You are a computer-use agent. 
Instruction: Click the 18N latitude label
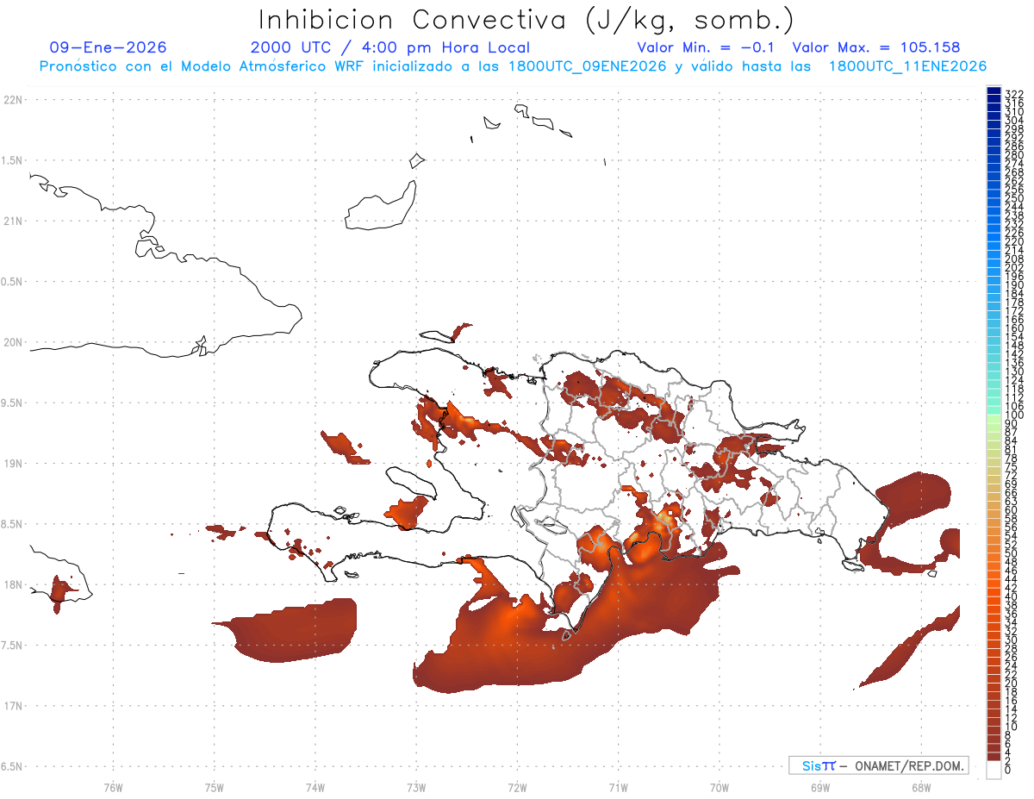click(13, 584)
